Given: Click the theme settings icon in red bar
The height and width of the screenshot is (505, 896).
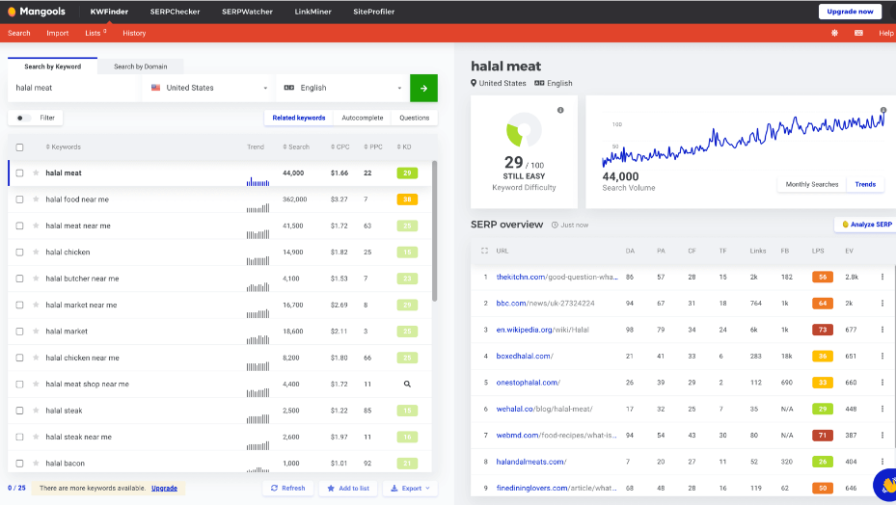Looking at the screenshot, I should pyautogui.click(x=834, y=33).
